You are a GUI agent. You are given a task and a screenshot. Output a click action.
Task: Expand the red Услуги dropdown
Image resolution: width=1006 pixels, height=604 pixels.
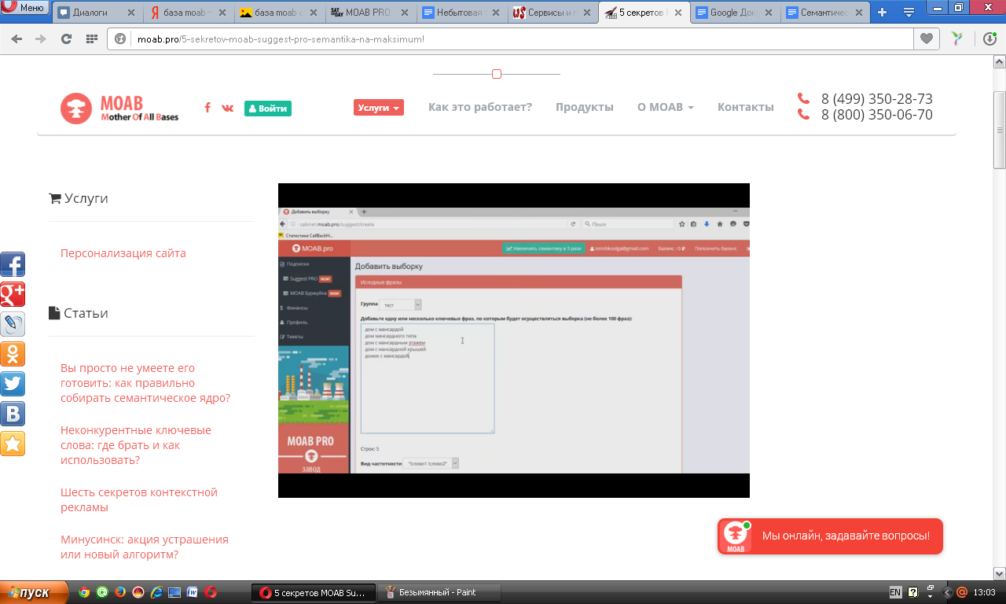379,108
